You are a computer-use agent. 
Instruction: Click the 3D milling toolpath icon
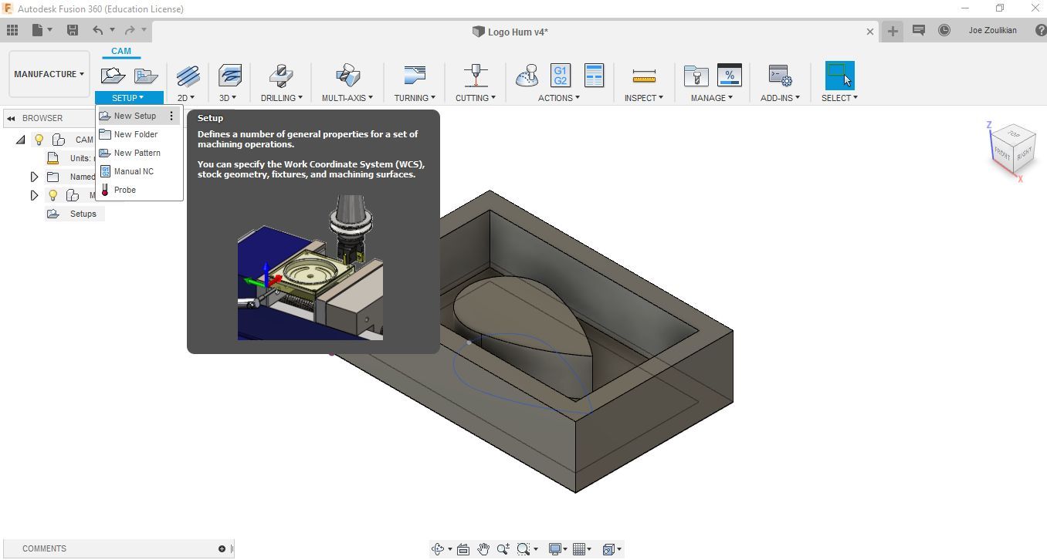tap(230, 76)
